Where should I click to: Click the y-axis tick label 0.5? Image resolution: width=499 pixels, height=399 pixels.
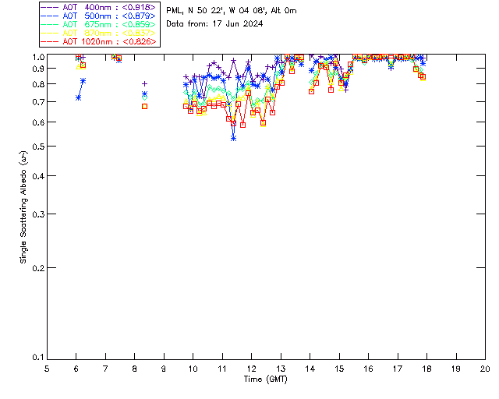(x=38, y=147)
